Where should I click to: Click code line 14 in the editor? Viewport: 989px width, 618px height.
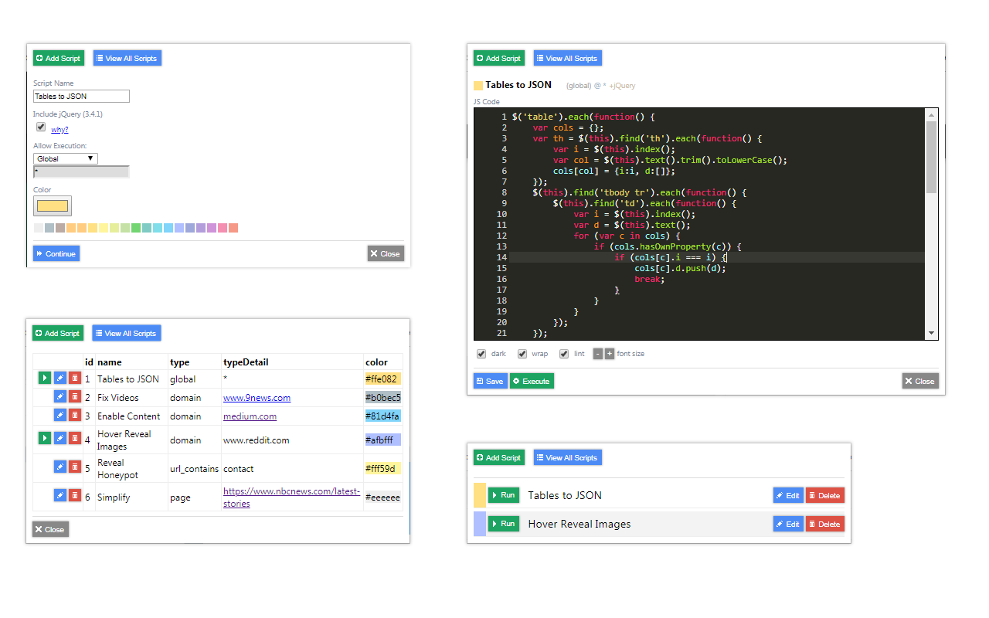click(716, 257)
